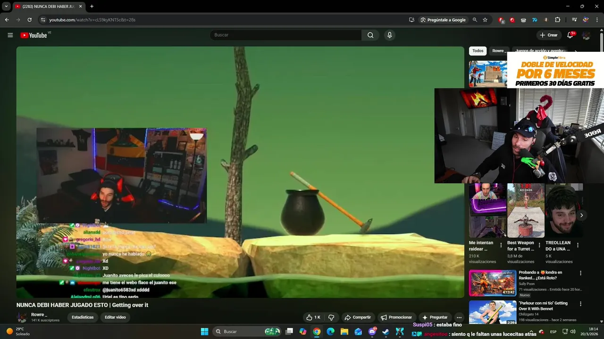Open options for 'Probando a londra en Ranked' video

[x=581, y=273]
